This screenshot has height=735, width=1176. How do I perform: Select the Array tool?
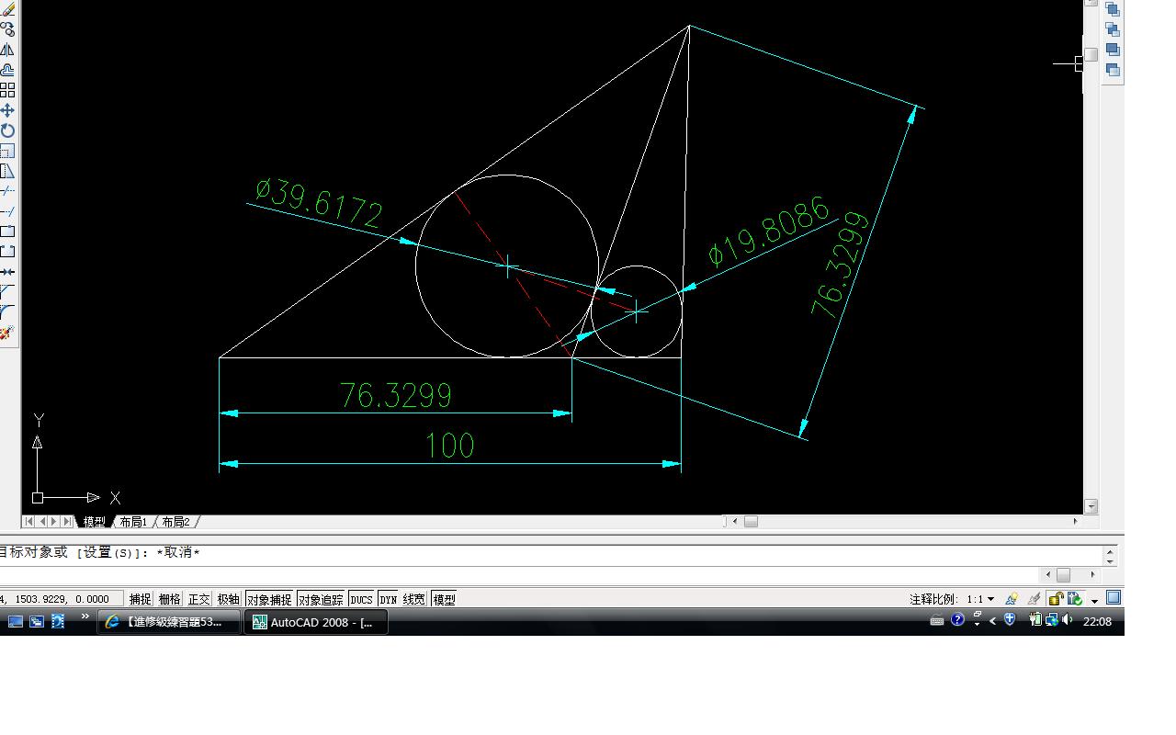point(7,90)
